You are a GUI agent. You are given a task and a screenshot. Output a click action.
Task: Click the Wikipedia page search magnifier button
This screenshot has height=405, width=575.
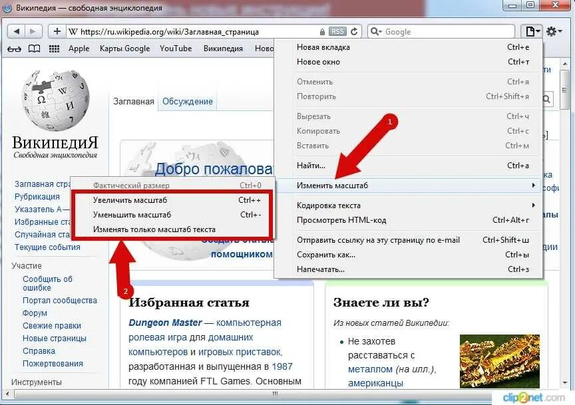point(546,99)
